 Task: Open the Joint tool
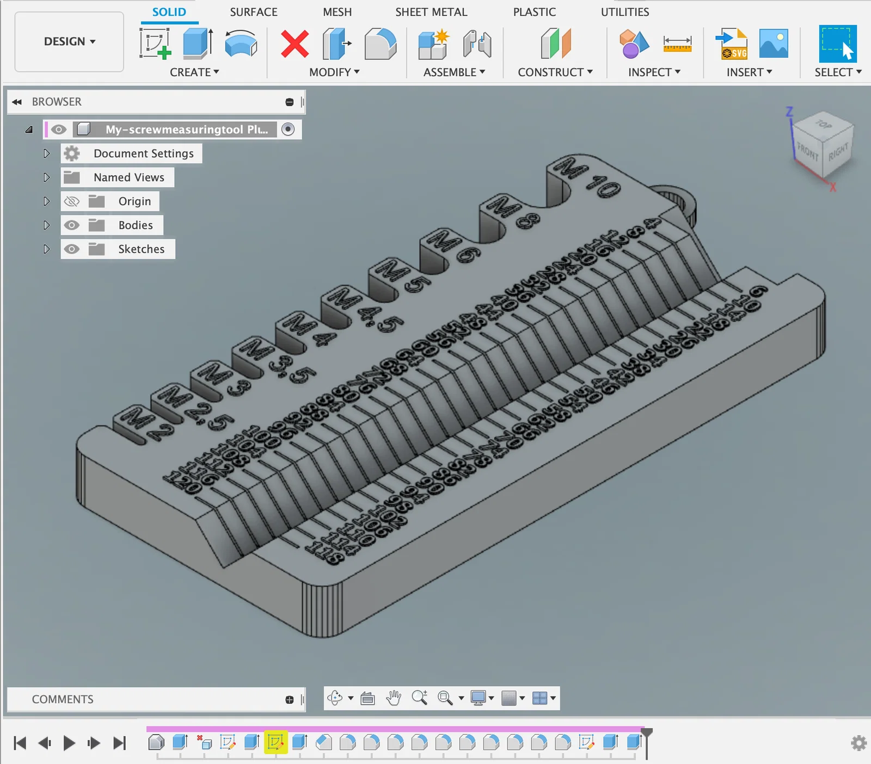click(x=477, y=44)
